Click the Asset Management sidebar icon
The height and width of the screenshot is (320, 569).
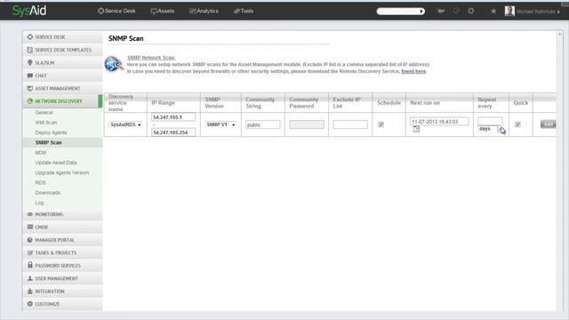pos(29,88)
